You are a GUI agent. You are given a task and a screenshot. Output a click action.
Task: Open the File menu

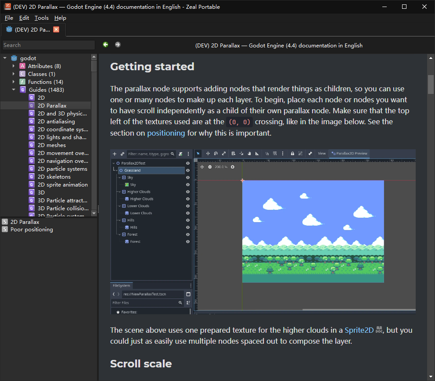(9, 18)
